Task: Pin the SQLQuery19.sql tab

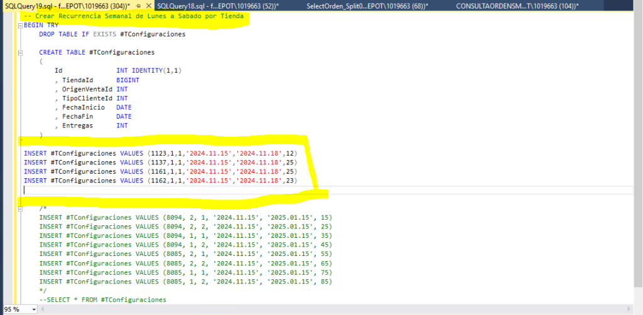Action: [139, 6]
